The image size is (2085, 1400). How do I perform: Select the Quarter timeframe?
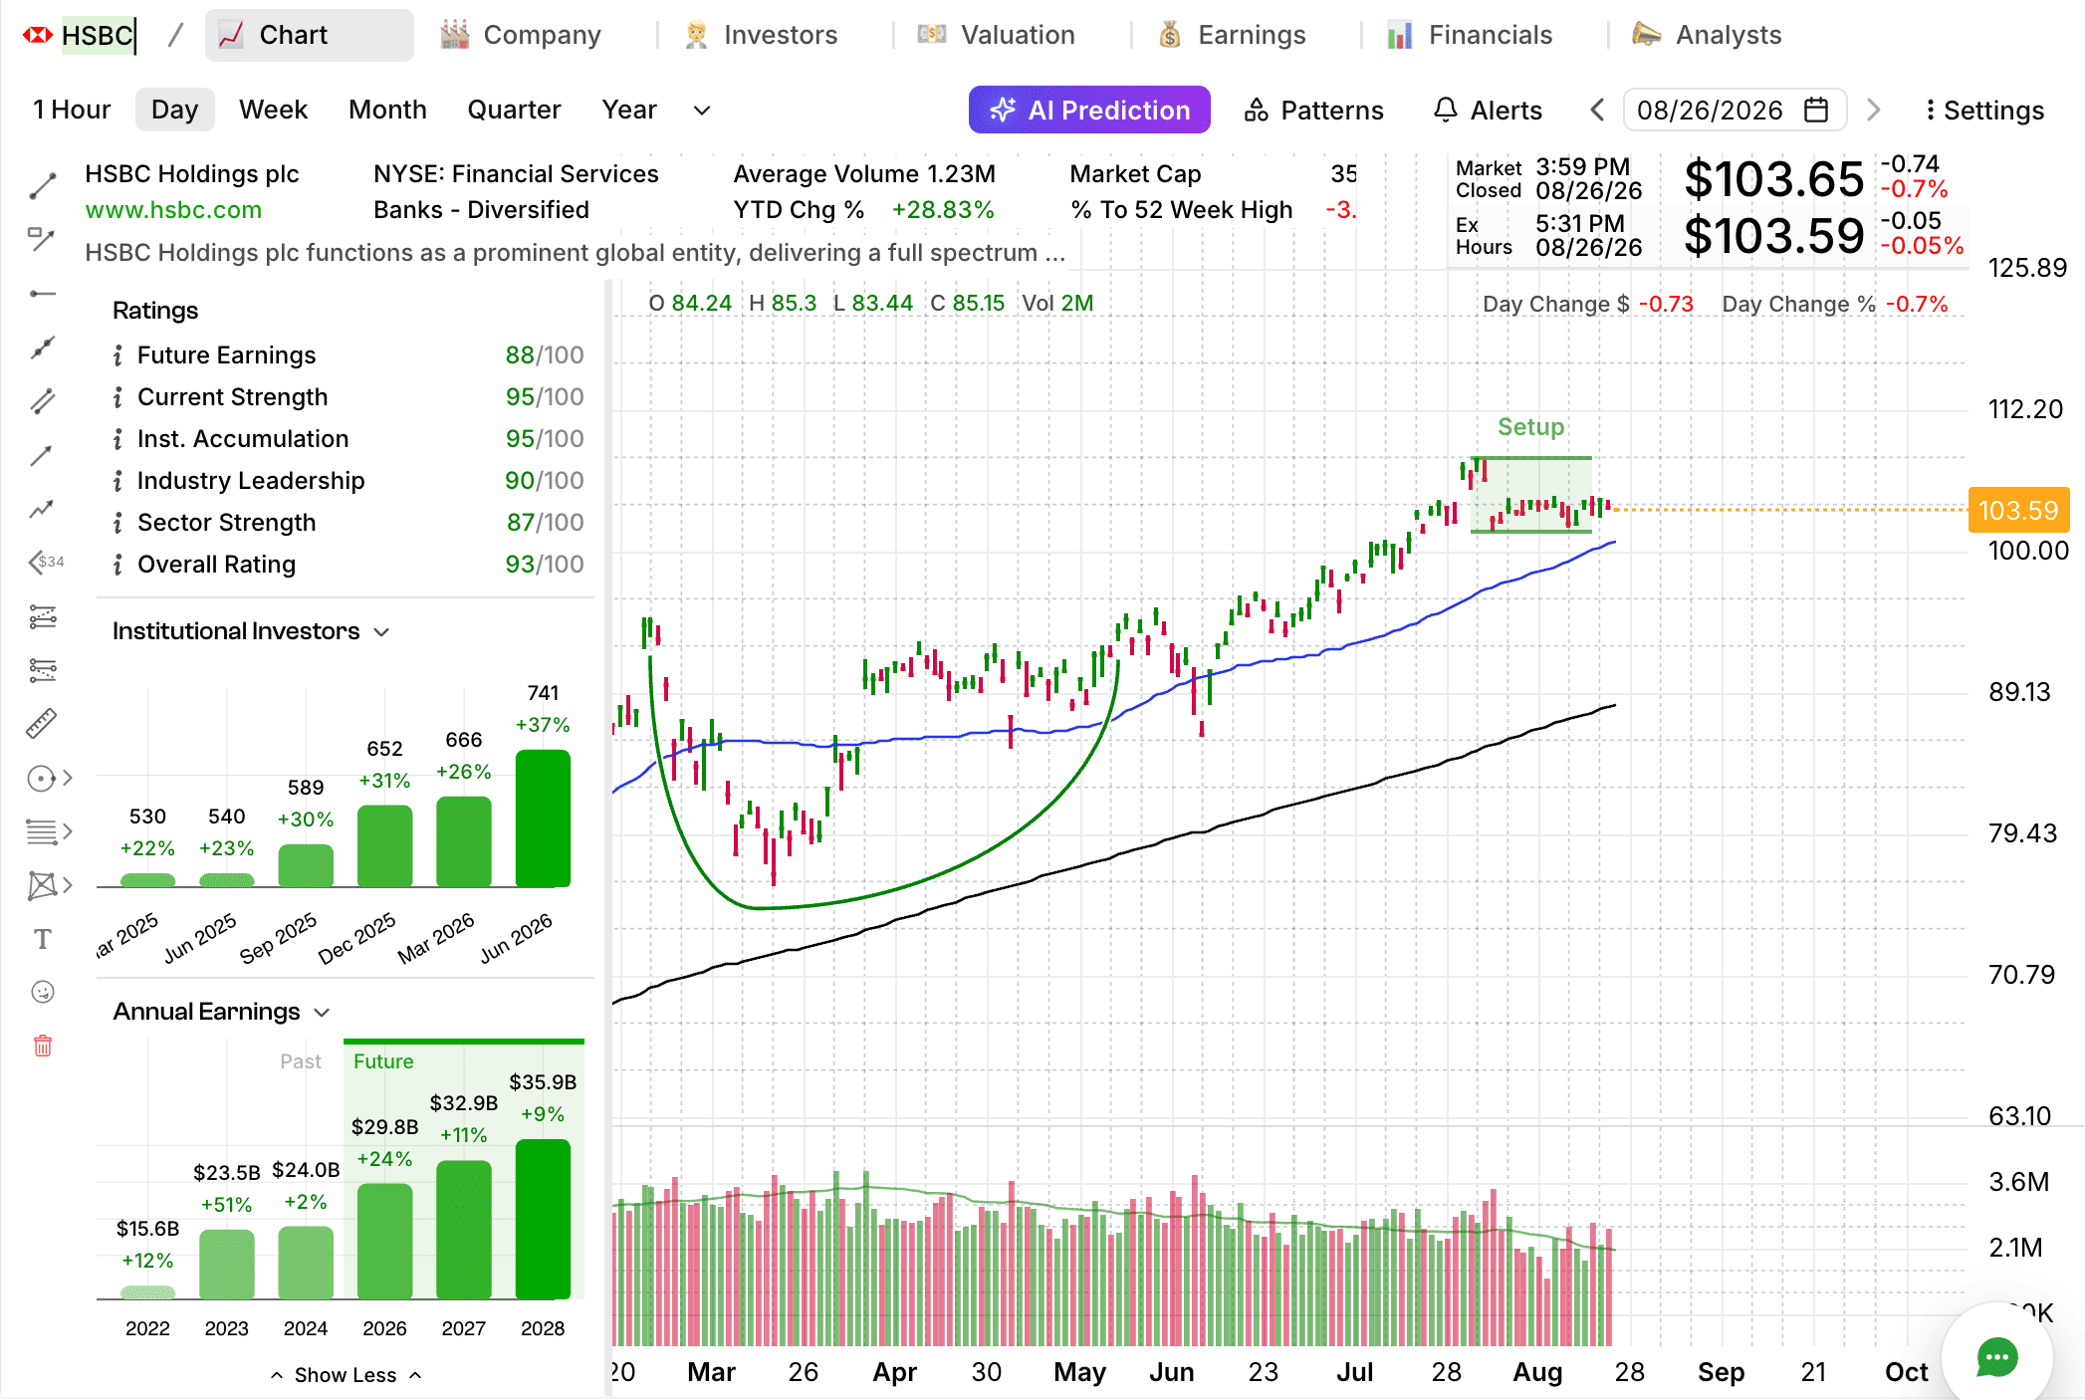coord(514,110)
